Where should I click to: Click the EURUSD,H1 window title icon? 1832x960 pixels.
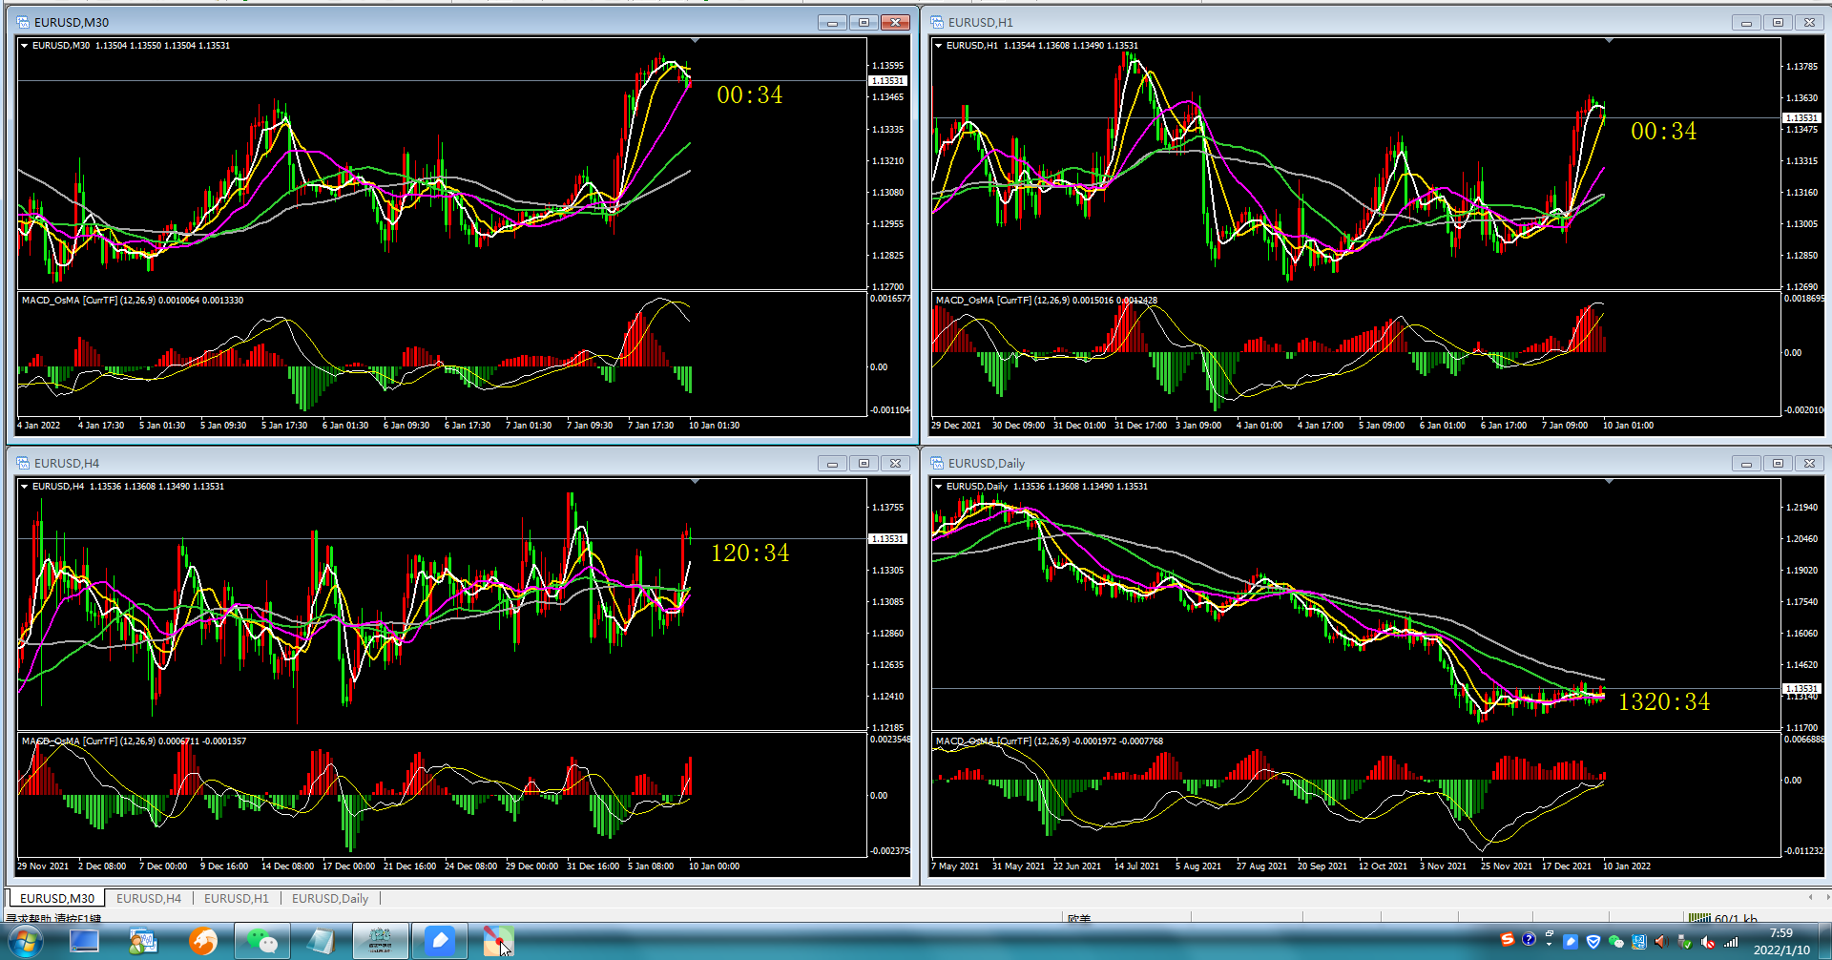click(937, 22)
